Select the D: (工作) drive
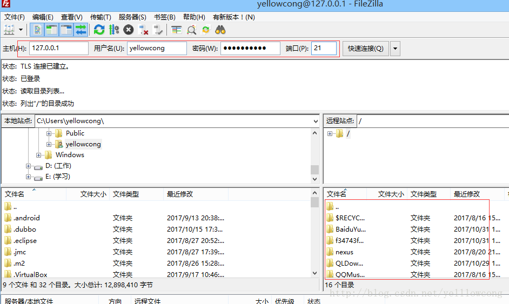This screenshot has width=509, height=304. coord(58,165)
